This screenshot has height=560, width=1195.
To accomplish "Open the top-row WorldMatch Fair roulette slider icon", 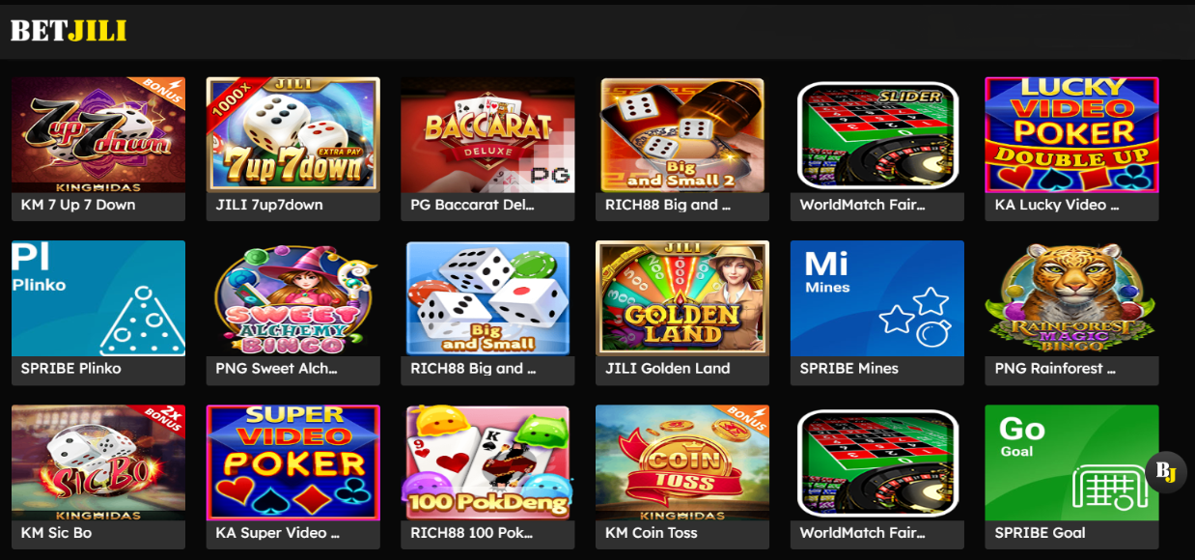I will point(877,135).
